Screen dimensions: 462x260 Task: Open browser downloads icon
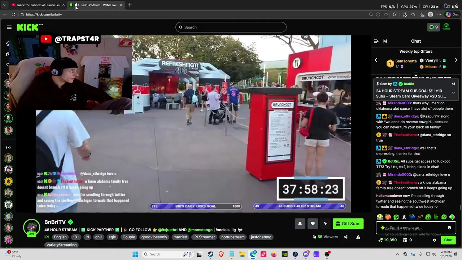422,14
